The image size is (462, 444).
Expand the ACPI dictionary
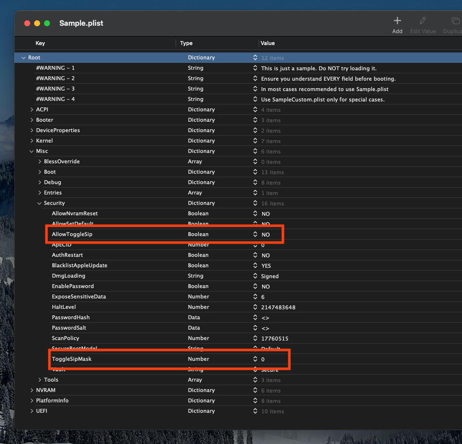(32, 110)
